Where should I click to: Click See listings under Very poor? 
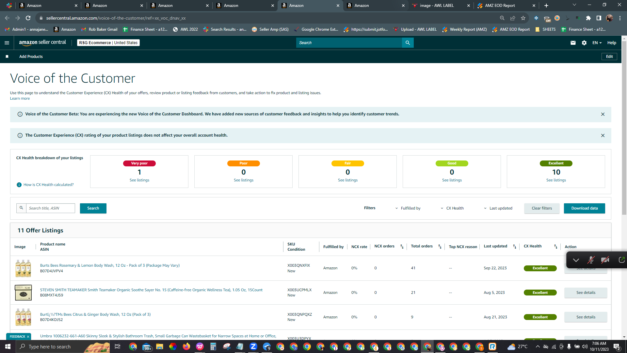[139, 180]
